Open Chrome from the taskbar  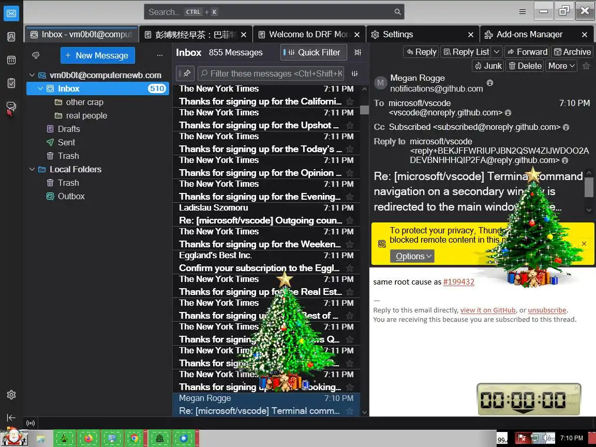click(x=134, y=439)
